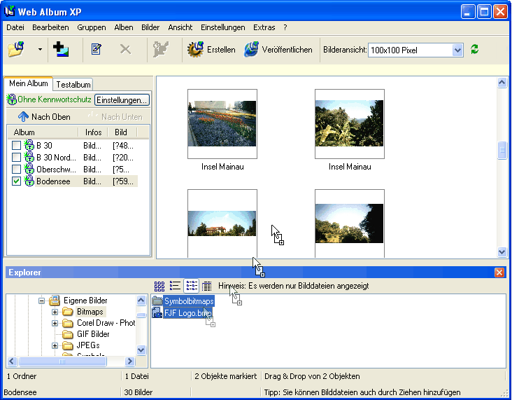Click the Ohne Kennwortschutz lock icon
512x400 pixels.
point(12,99)
